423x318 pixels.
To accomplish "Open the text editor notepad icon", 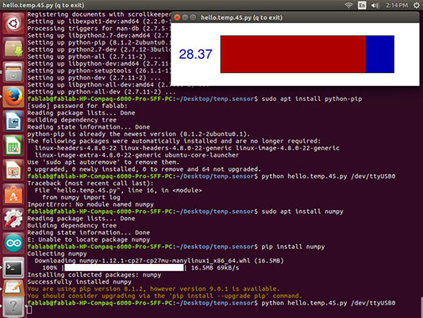I will pyautogui.click(x=13, y=288).
